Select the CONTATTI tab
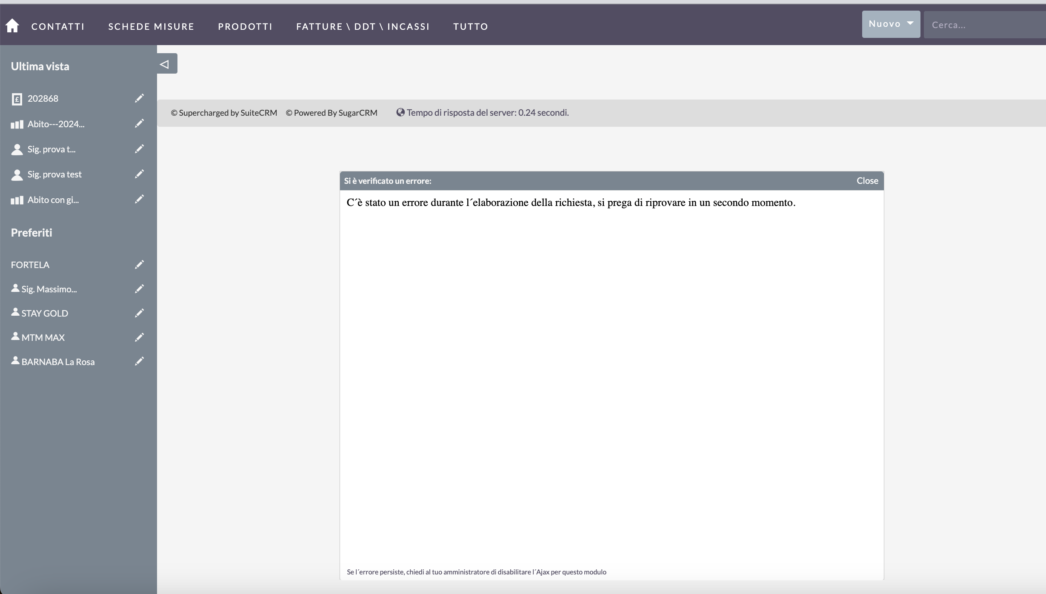The height and width of the screenshot is (594, 1046). (58, 26)
